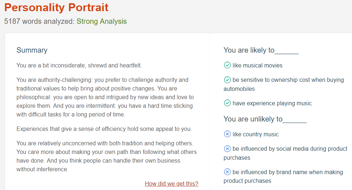Click 'have experience playing music' text
Image resolution: width=352 pixels, height=190 pixels.
pyautogui.click(x=272, y=103)
